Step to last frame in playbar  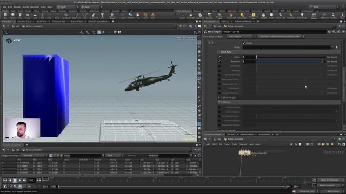pos(24,181)
